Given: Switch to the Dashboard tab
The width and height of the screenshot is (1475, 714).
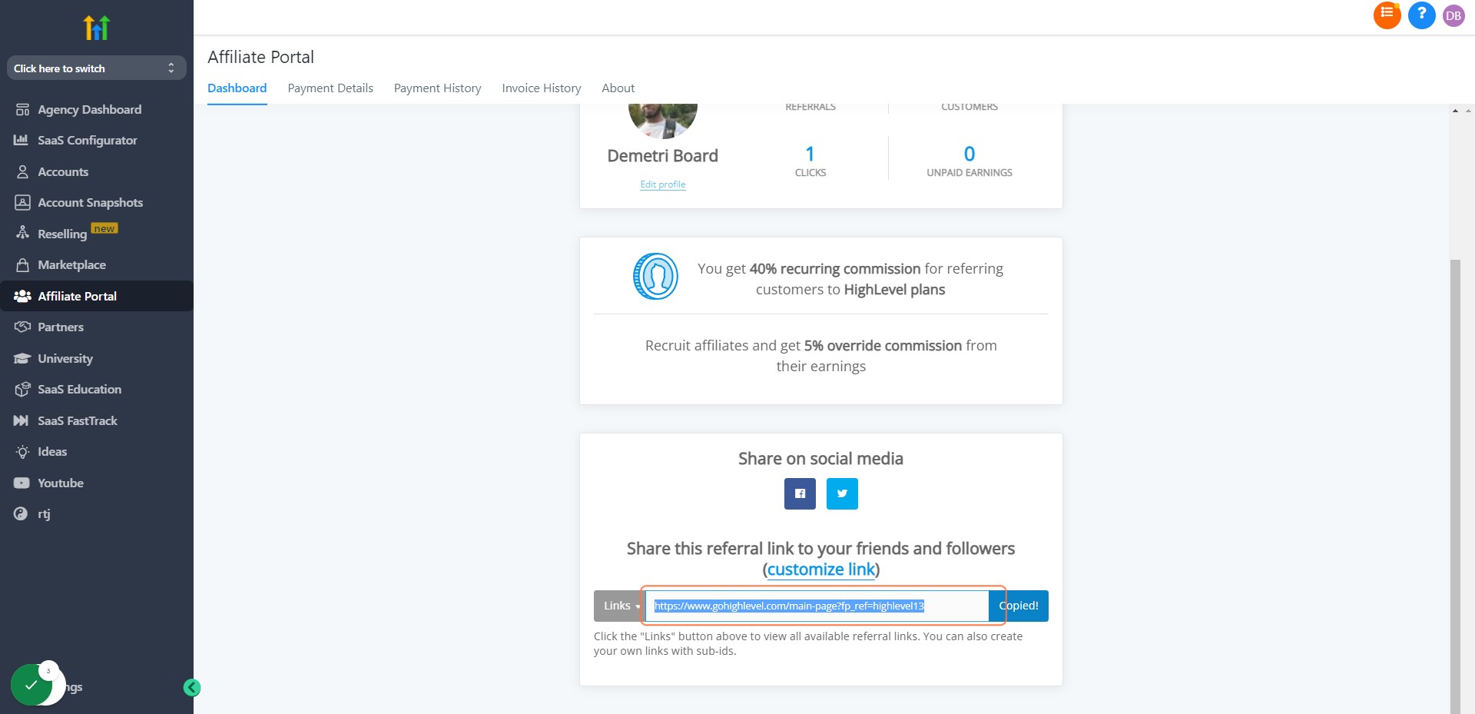Looking at the screenshot, I should [x=237, y=88].
